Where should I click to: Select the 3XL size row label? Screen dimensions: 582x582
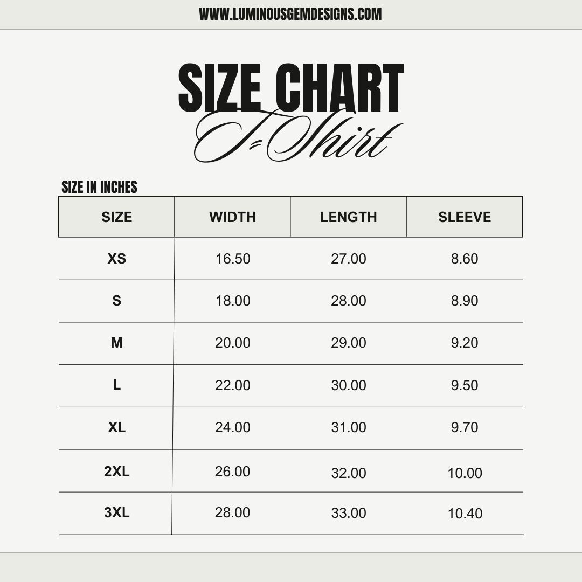[x=116, y=512]
